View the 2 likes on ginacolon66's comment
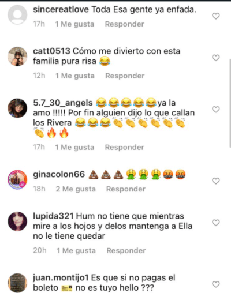The height and width of the screenshot is (293, 231). point(76,189)
